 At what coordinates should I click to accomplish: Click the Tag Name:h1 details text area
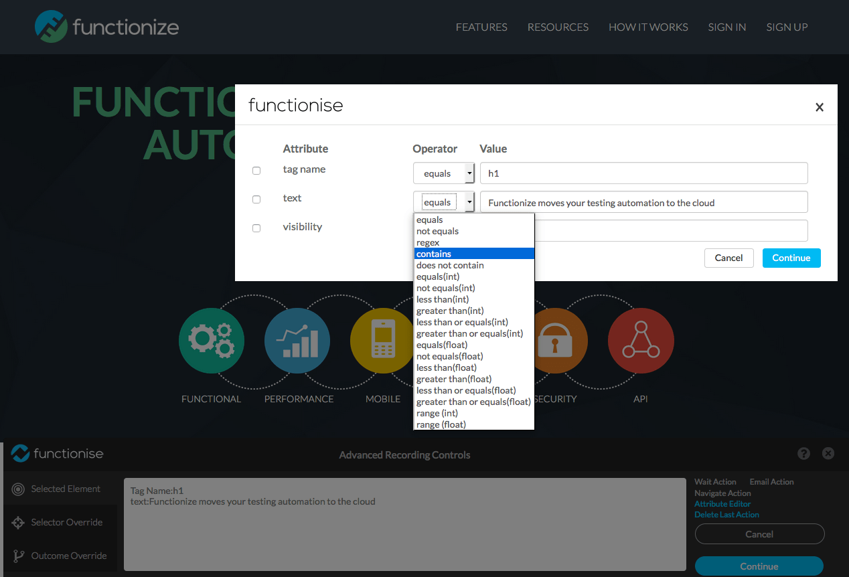click(405, 524)
